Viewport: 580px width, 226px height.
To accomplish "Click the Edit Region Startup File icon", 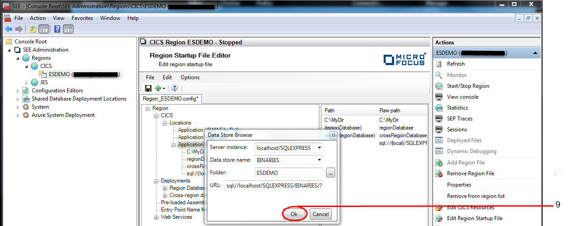I will coord(439,218).
